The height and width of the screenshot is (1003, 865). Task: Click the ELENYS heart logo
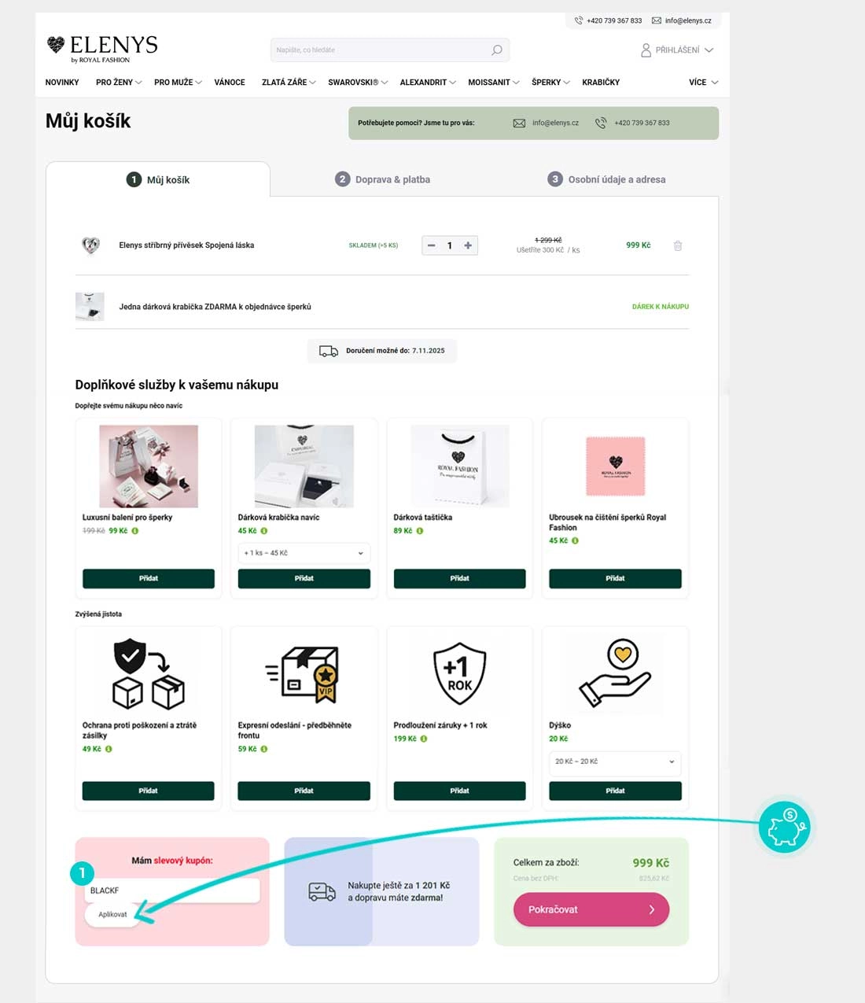[55, 45]
